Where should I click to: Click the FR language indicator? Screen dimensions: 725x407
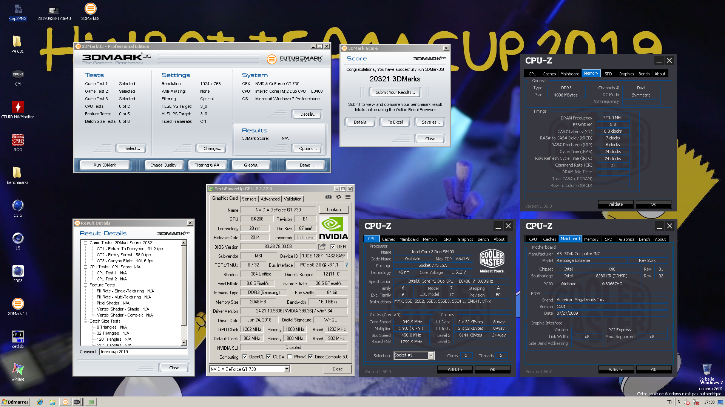pyautogui.click(x=669, y=402)
